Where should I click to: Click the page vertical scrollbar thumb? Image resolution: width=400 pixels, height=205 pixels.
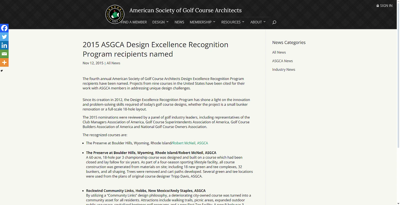tap(398, 75)
